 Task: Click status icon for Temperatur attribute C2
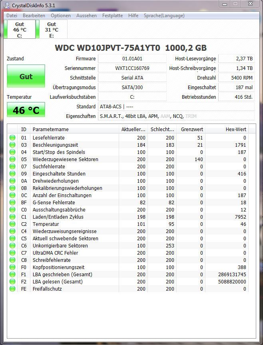tap(12, 224)
